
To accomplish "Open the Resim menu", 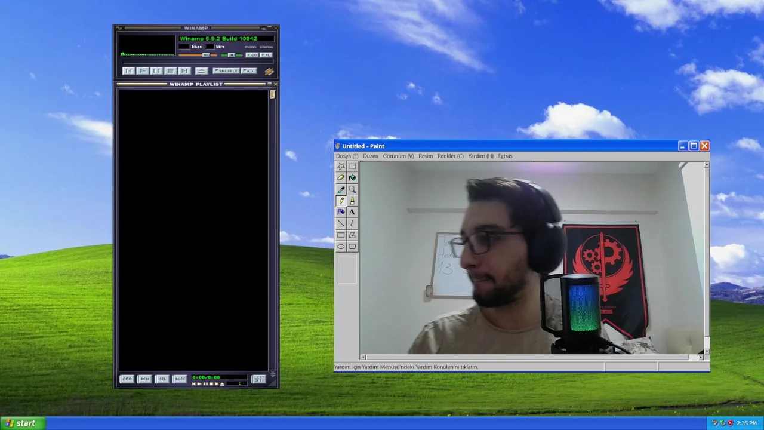I will point(426,156).
